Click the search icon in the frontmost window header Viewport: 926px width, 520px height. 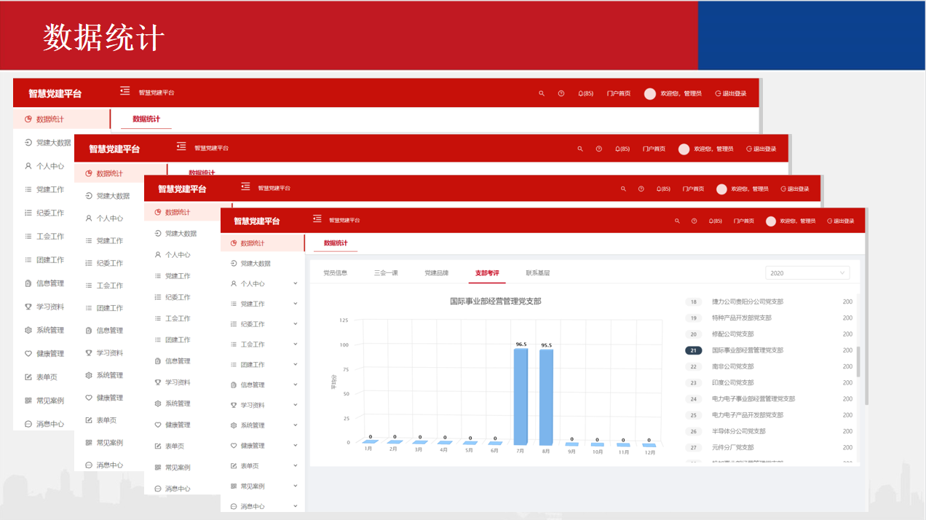click(x=677, y=221)
